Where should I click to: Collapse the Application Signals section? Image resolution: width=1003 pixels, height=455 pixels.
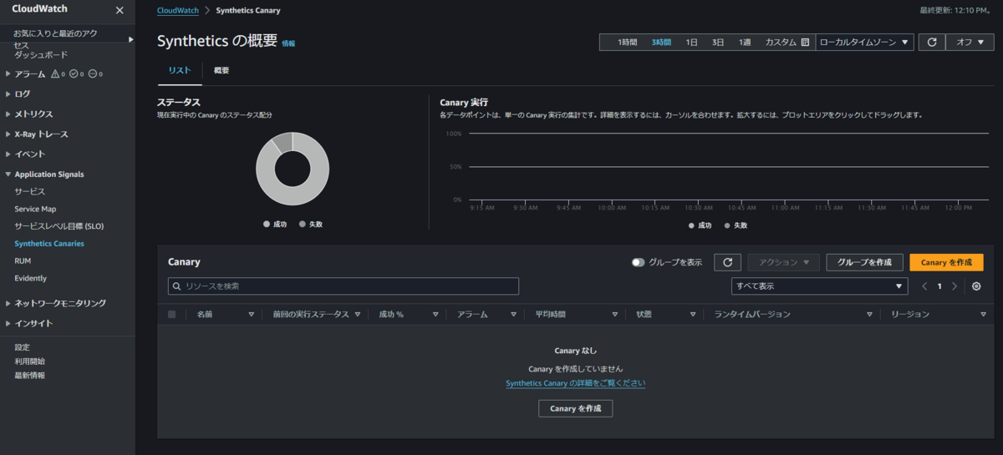pyautogui.click(x=8, y=174)
